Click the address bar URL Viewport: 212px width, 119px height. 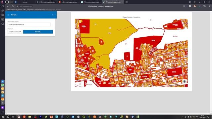26,6
